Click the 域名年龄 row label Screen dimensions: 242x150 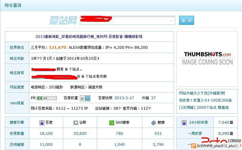point(17,58)
